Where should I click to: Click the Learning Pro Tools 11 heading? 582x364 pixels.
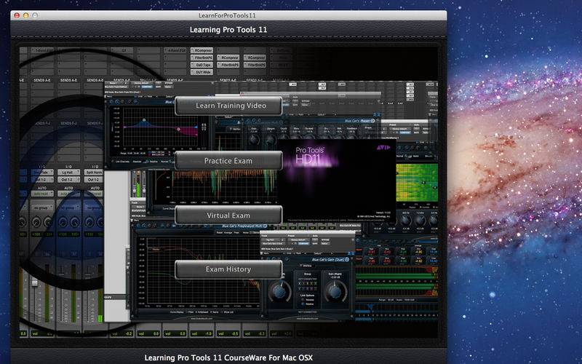point(228,30)
